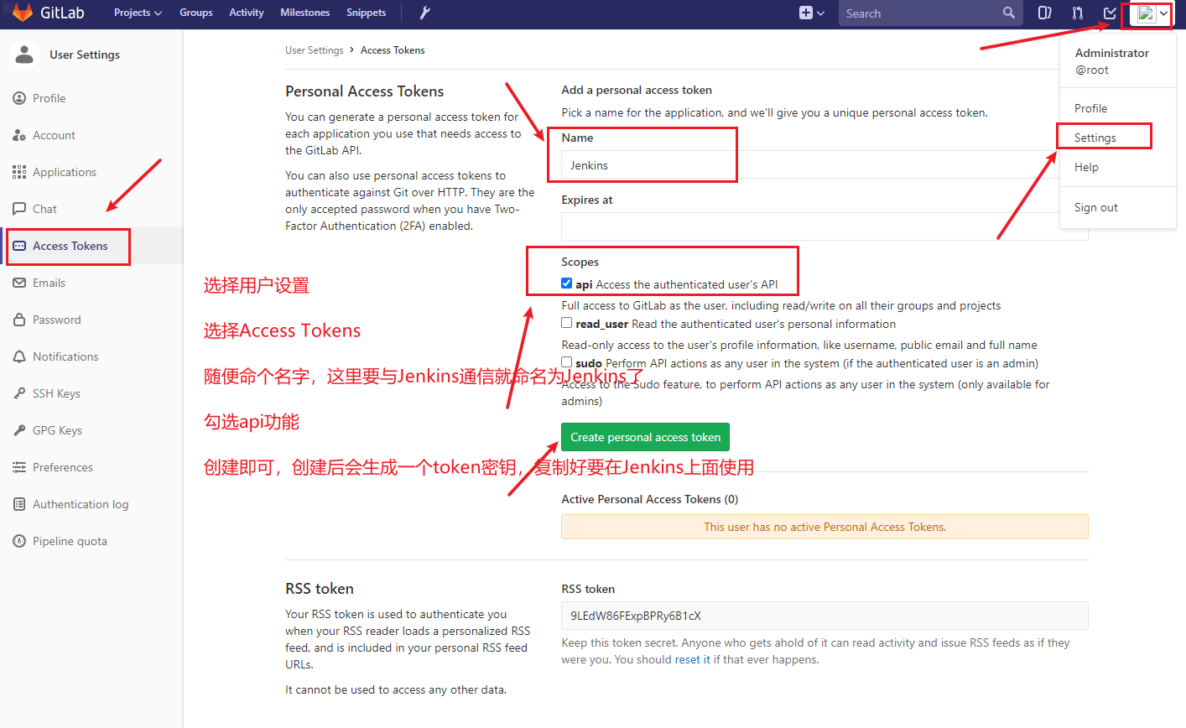The image size is (1186, 728).
Task: Click Create personal access token button
Action: (646, 437)
